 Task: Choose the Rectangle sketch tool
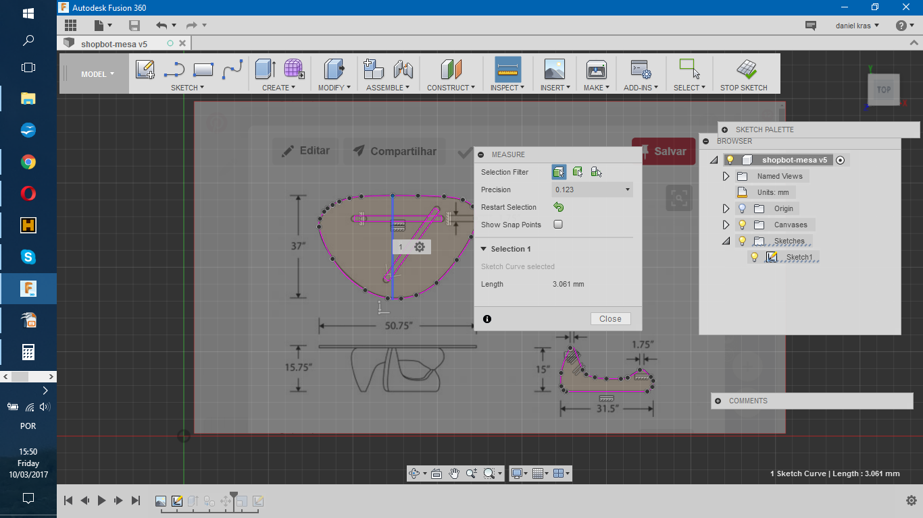[203, 69]
